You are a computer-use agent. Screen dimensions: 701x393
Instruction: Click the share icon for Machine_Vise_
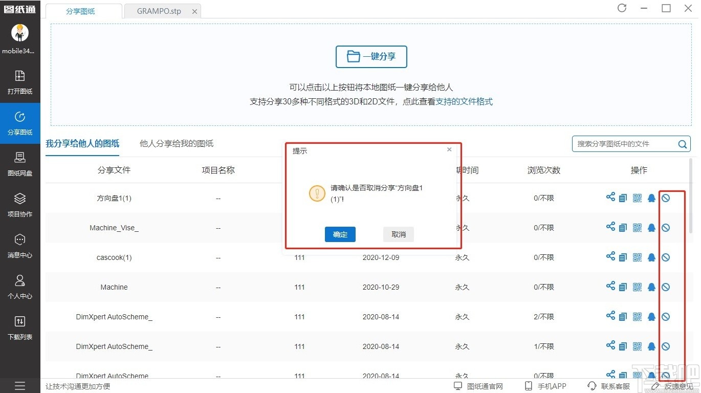tap(610, 227)
